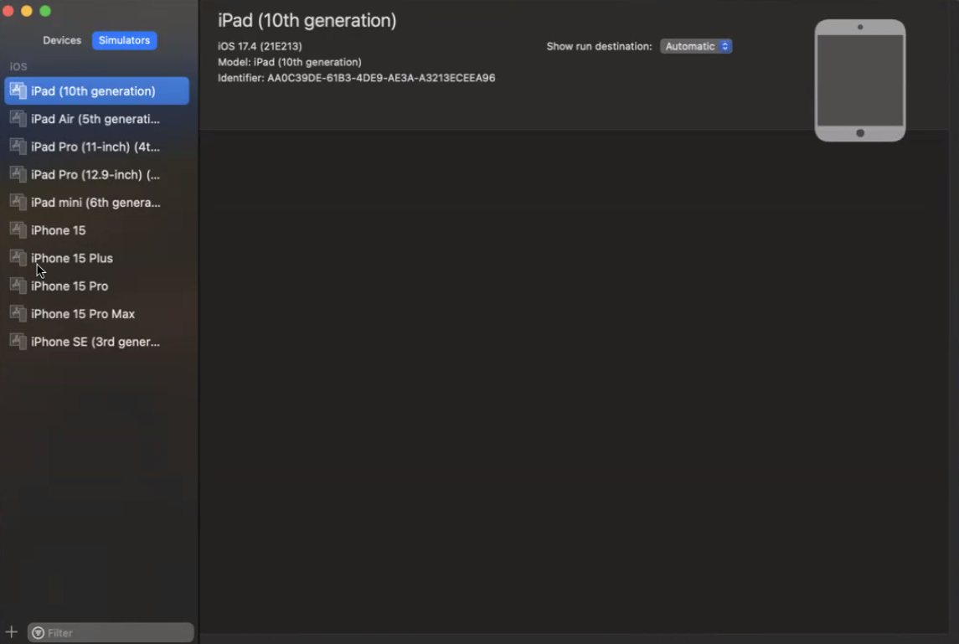Close the window with red button

pyautogui.click(x=8, y=11)
